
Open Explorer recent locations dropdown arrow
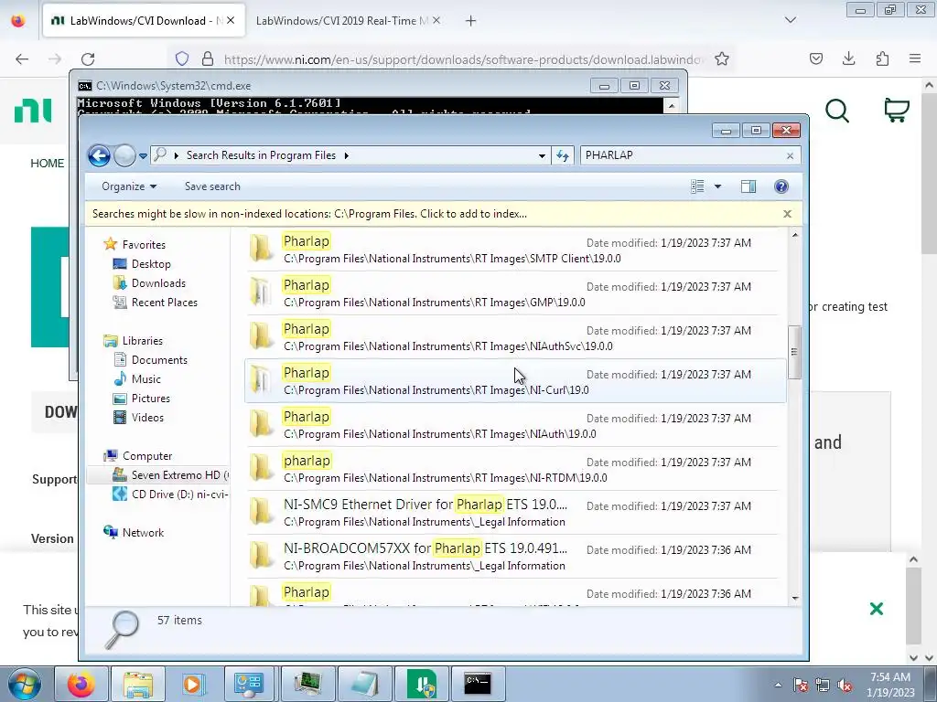coord(143,155)
